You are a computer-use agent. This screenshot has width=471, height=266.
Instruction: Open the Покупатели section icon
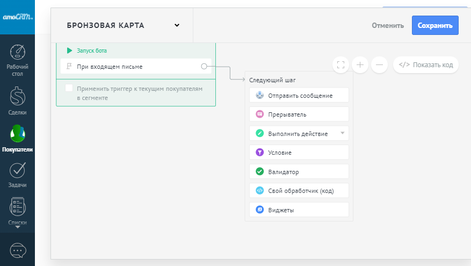[x=18, y=134]
